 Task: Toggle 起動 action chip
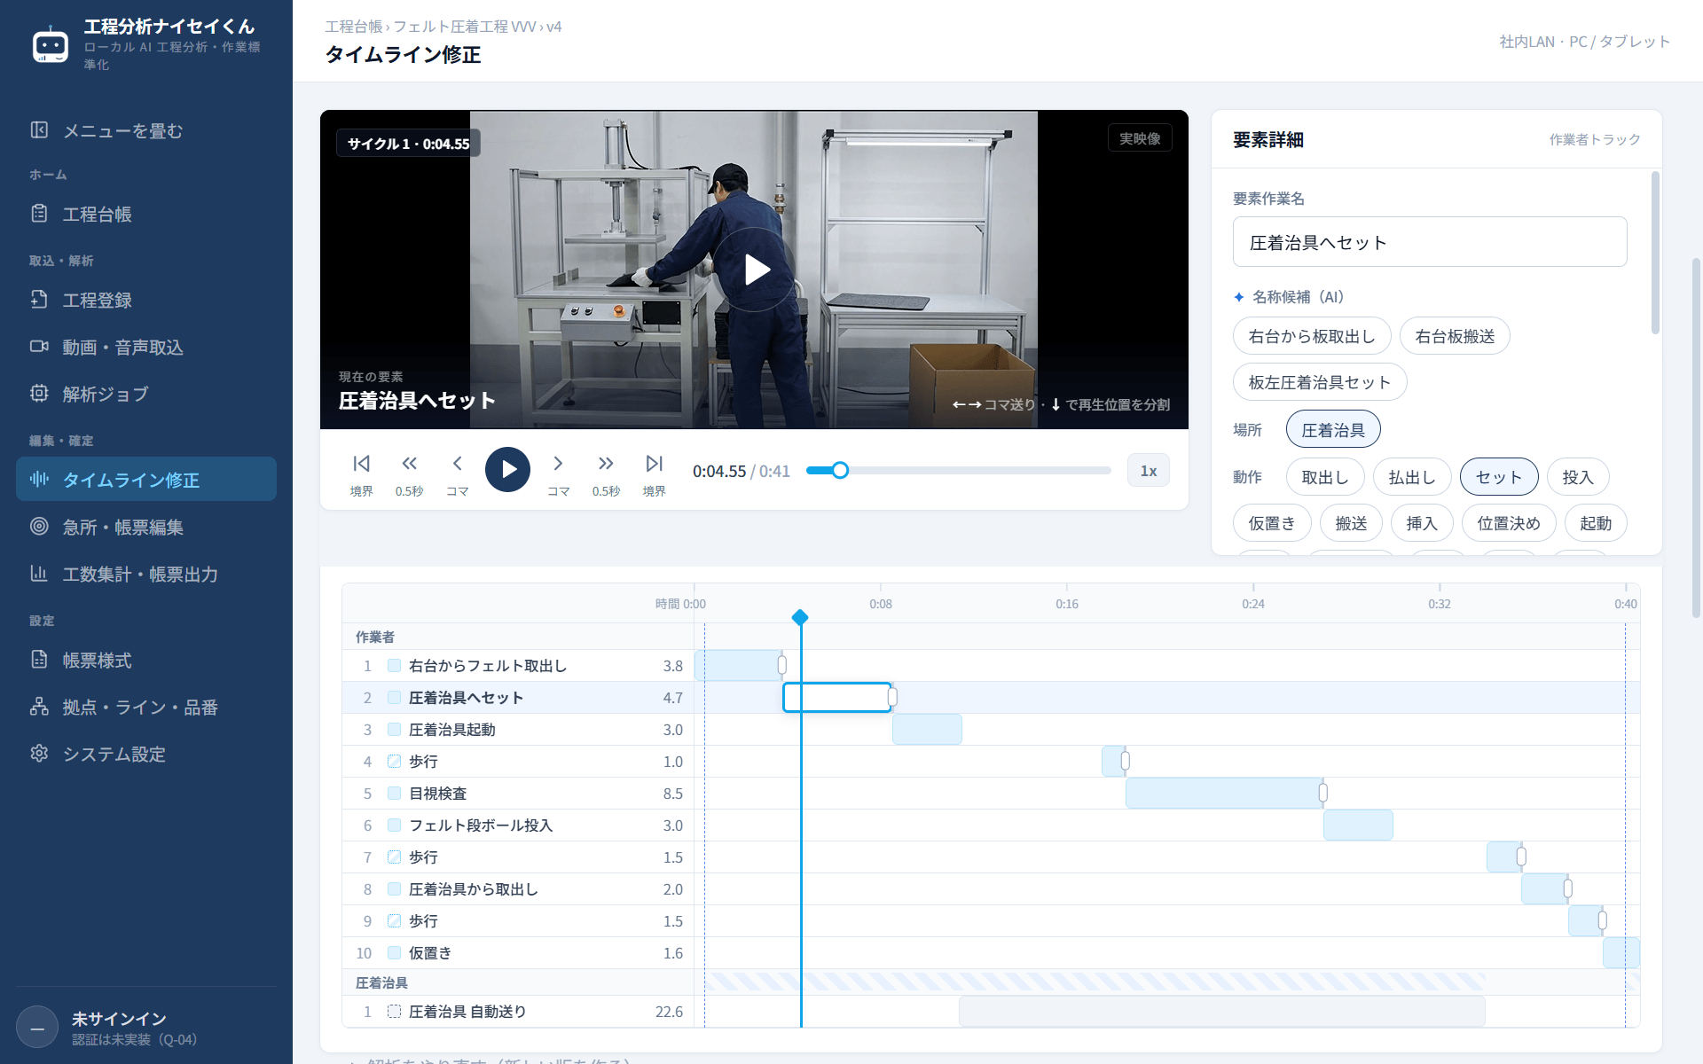[x=1596, y=523]
